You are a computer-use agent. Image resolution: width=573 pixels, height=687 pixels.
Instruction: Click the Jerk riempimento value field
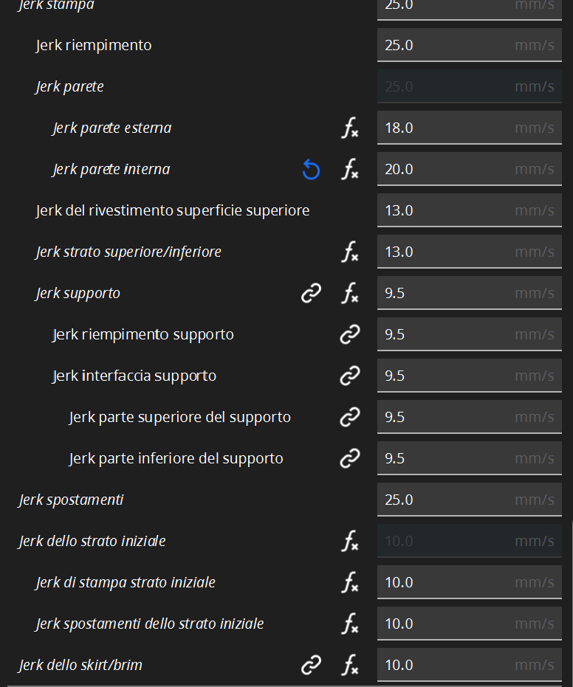(x=468, y=45)
